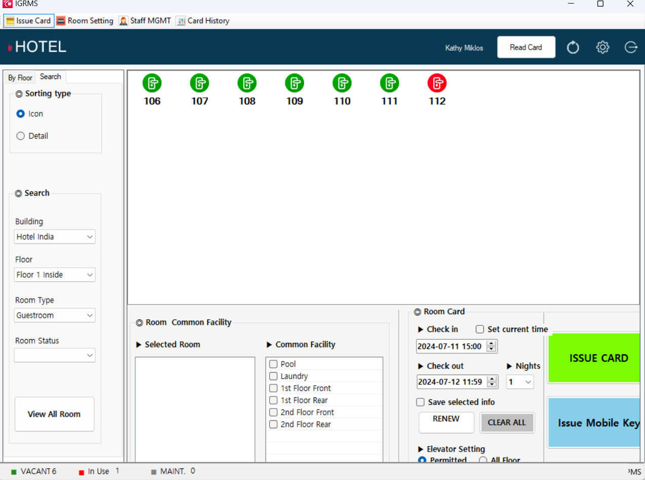Open the Building dropdown showing Hotel India
The width and height of the screenshot is (645, 480).
(55, 237)
